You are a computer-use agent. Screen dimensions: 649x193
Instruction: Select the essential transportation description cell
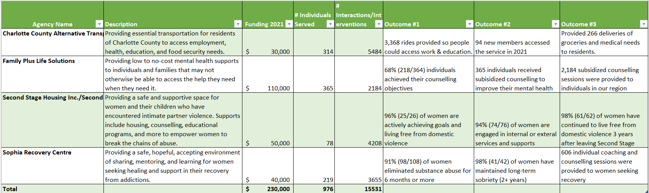coord(173,42)
